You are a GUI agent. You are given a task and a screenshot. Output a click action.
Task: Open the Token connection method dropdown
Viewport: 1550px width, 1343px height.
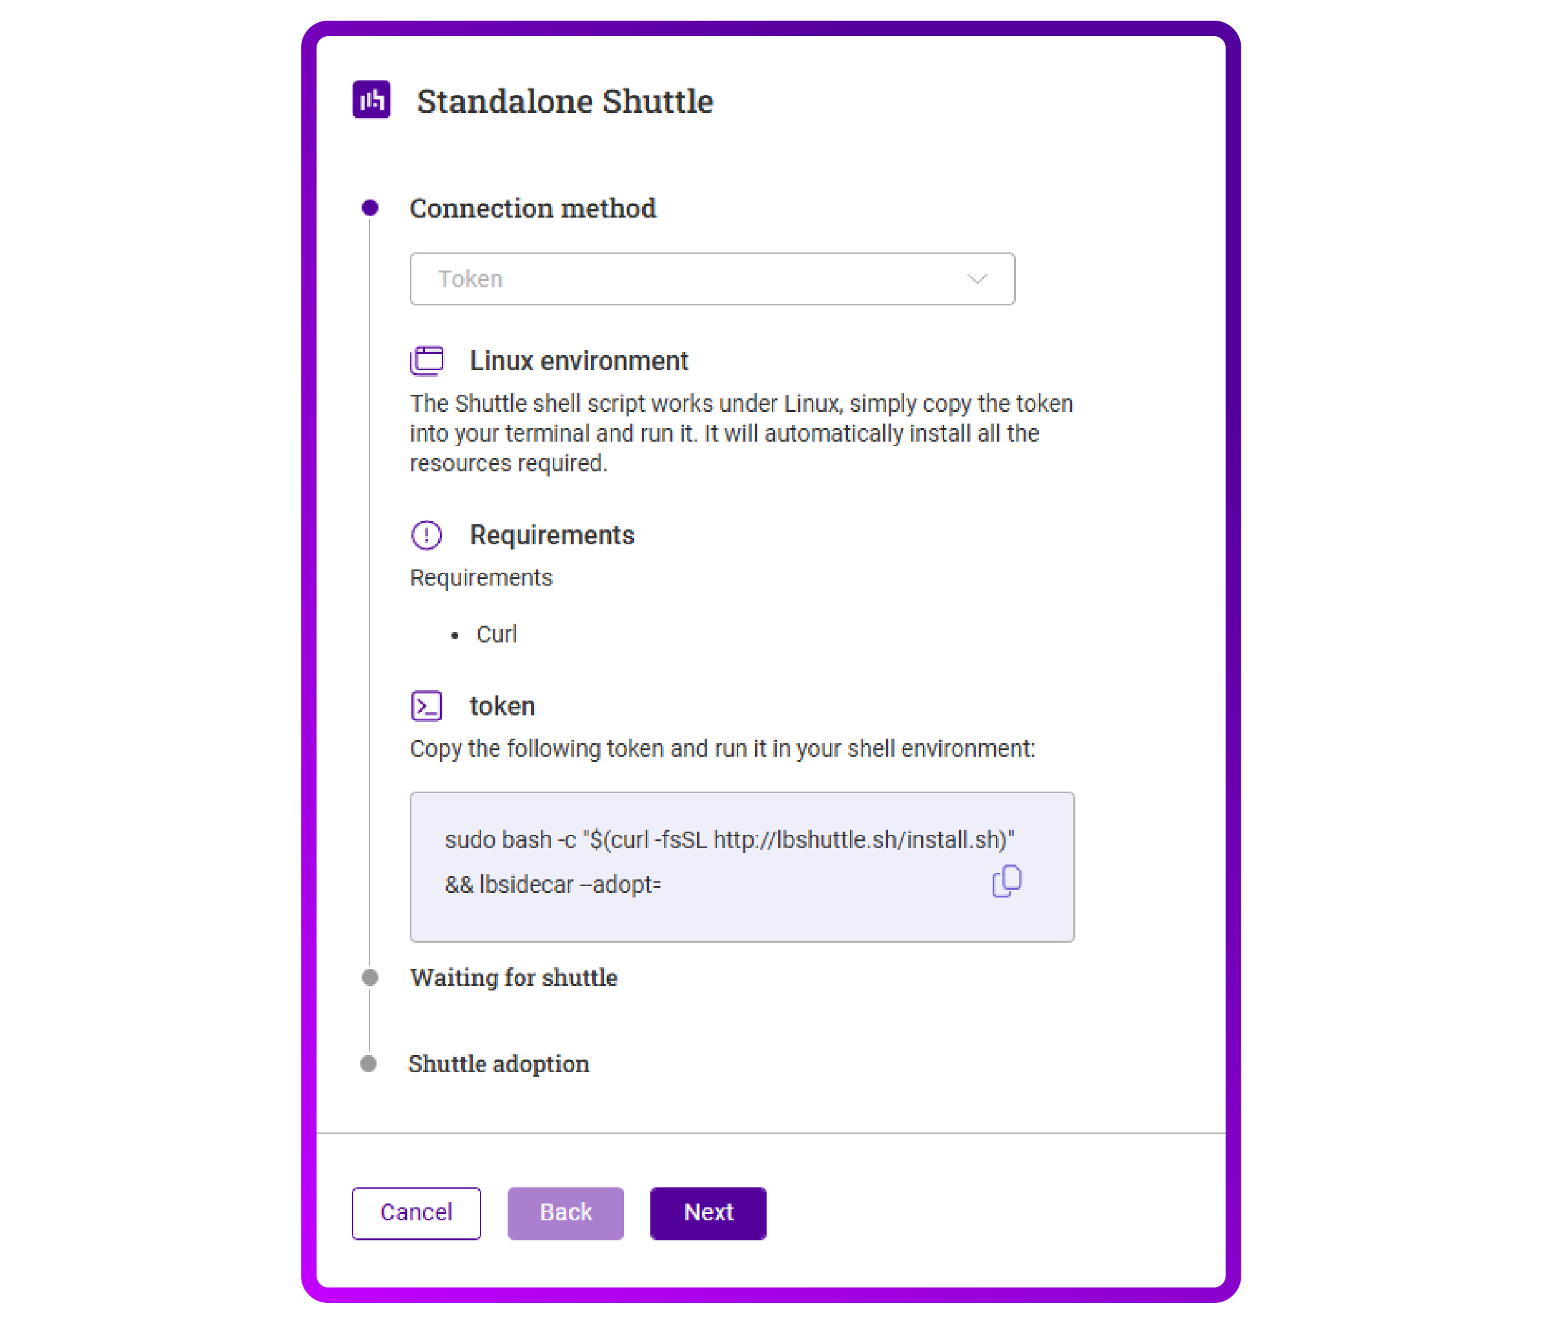pyautogui.click(x=711, y=279)
